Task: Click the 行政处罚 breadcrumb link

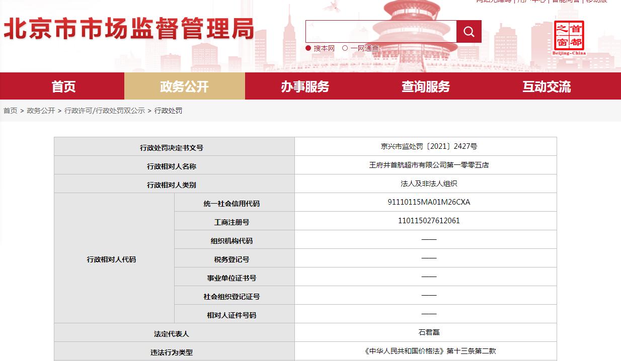Action: [169, 111]
